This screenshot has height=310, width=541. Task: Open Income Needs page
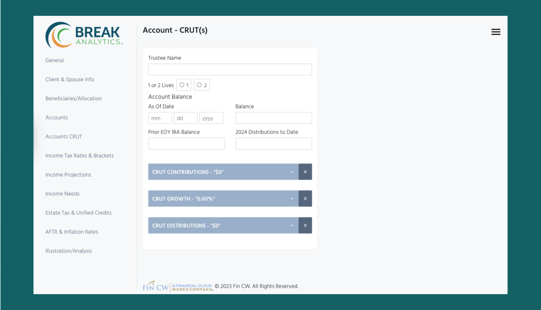coord(62,193)
